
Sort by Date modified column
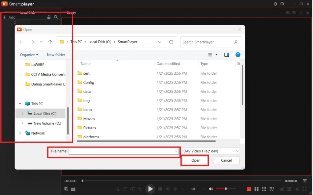coord(168,64)
